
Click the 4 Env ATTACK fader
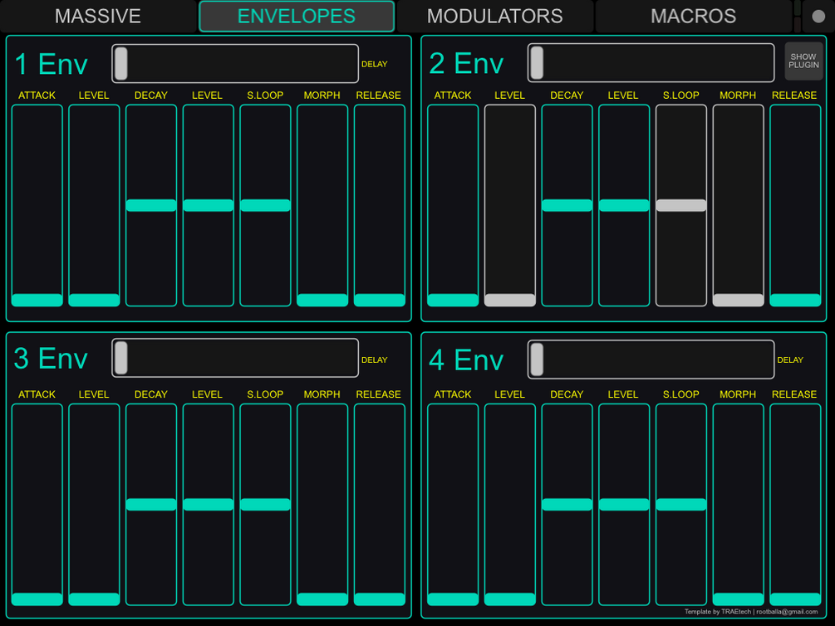point(453,505)
